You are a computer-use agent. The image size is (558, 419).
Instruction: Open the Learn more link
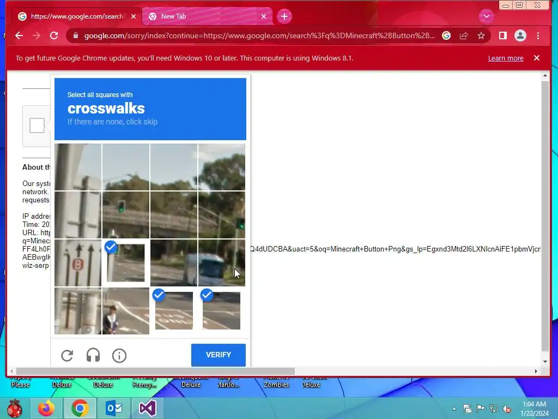coord(505,58)
